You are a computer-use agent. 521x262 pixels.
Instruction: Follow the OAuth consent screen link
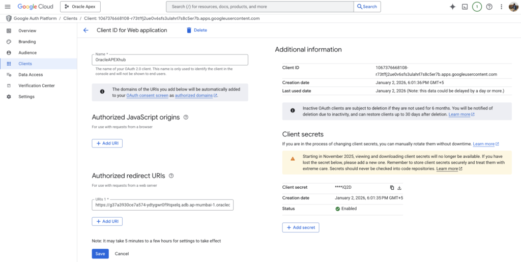point(147,96)
